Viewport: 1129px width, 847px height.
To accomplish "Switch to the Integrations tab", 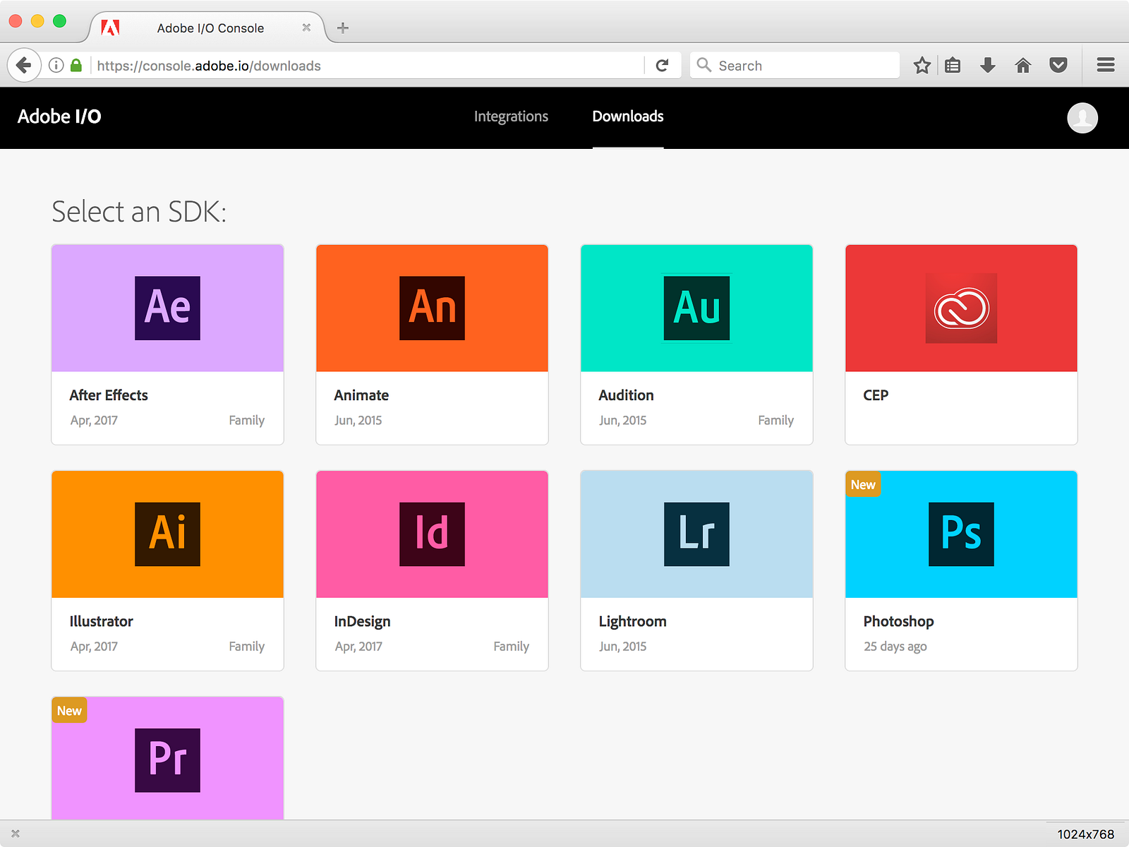I will tap(511, 116).
